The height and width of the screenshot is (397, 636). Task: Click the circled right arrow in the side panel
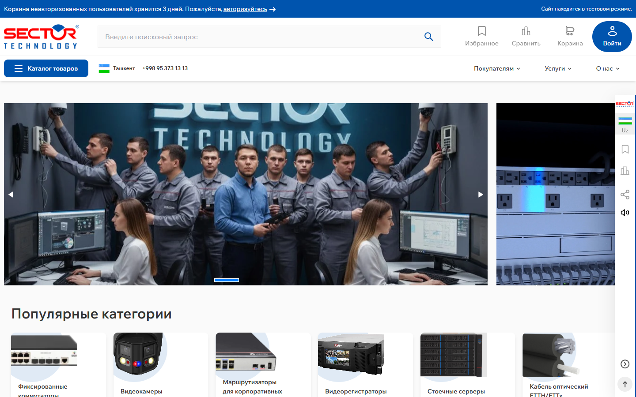coord(625,364)
